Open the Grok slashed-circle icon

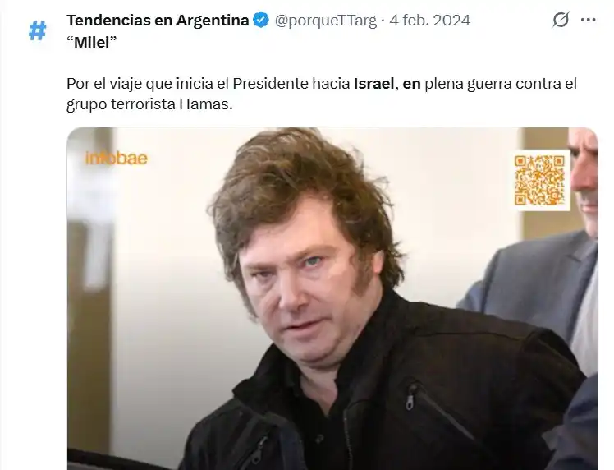click(561, 20)
